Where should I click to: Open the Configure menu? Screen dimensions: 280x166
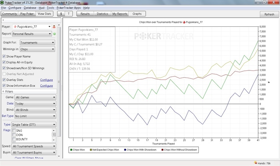point(15,8)
